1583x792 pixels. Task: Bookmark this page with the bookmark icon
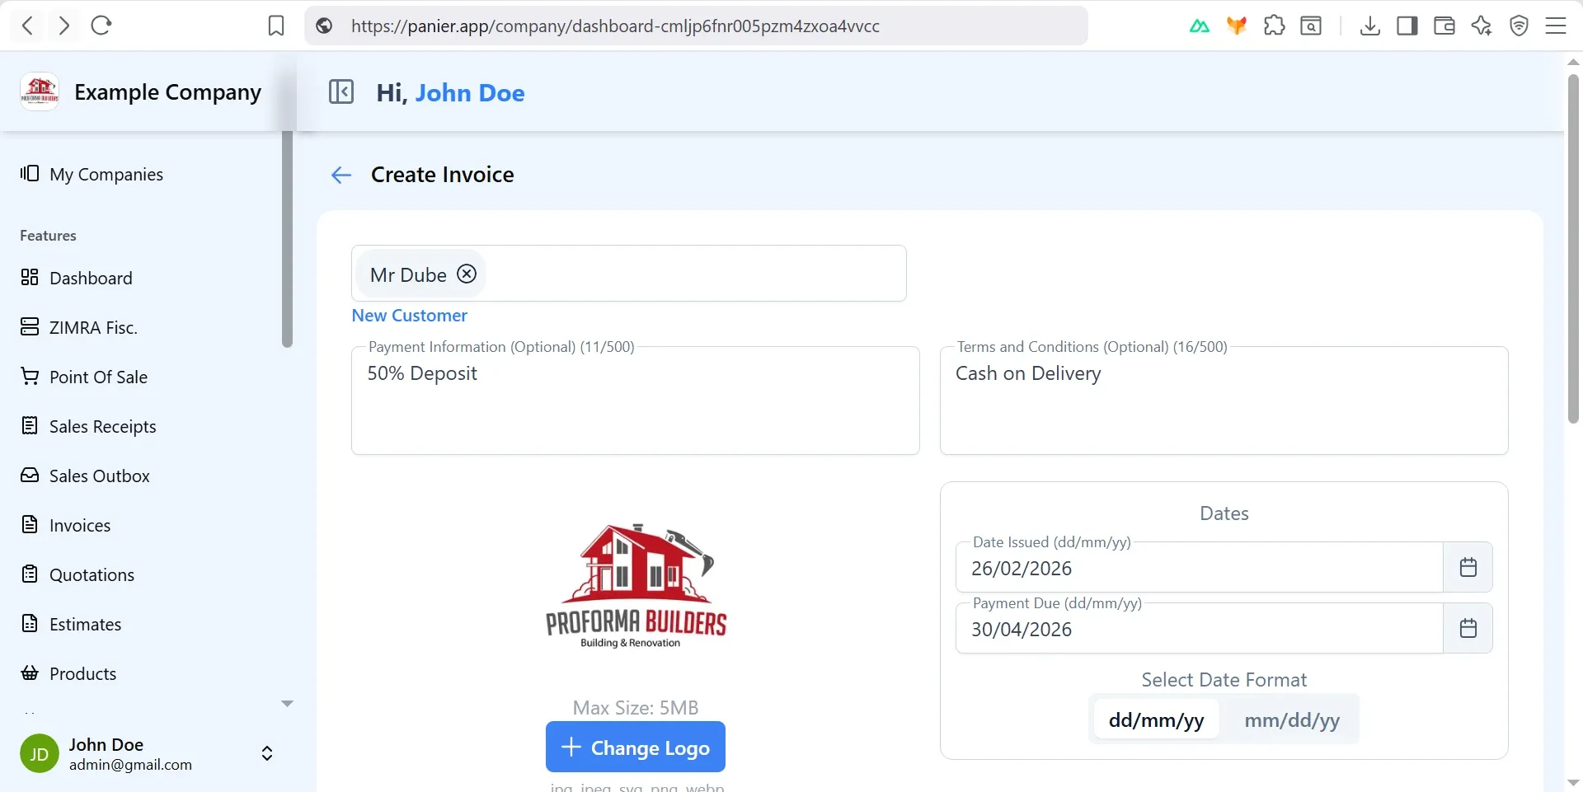click(276, 26)
